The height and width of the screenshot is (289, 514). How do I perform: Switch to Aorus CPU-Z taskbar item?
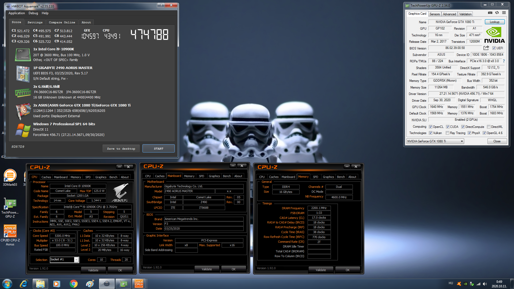tap(139, 284)
